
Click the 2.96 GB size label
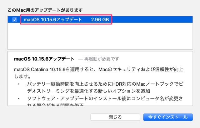100,20
